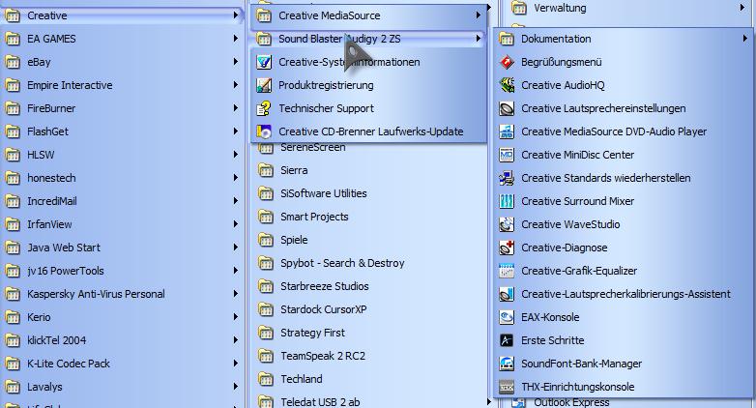The width and height of the screenshot is (756, 408).
Task: Expand the Dokumentation submenu arrow
Action: click(x=745, y=39)
